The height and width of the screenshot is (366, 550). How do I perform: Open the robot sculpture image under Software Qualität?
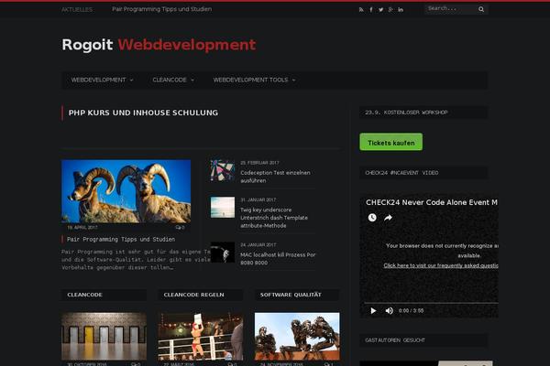click(x=297, y=336)
